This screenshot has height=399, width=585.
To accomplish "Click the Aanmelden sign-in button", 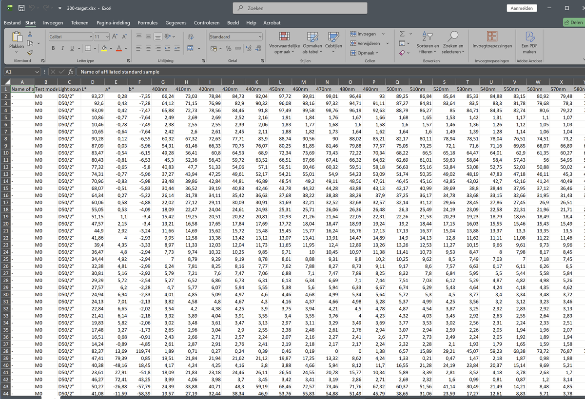I will point(522,8).
